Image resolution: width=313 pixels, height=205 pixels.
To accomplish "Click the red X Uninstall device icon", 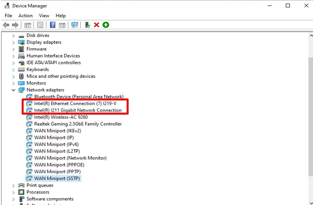I will (96, 25).
